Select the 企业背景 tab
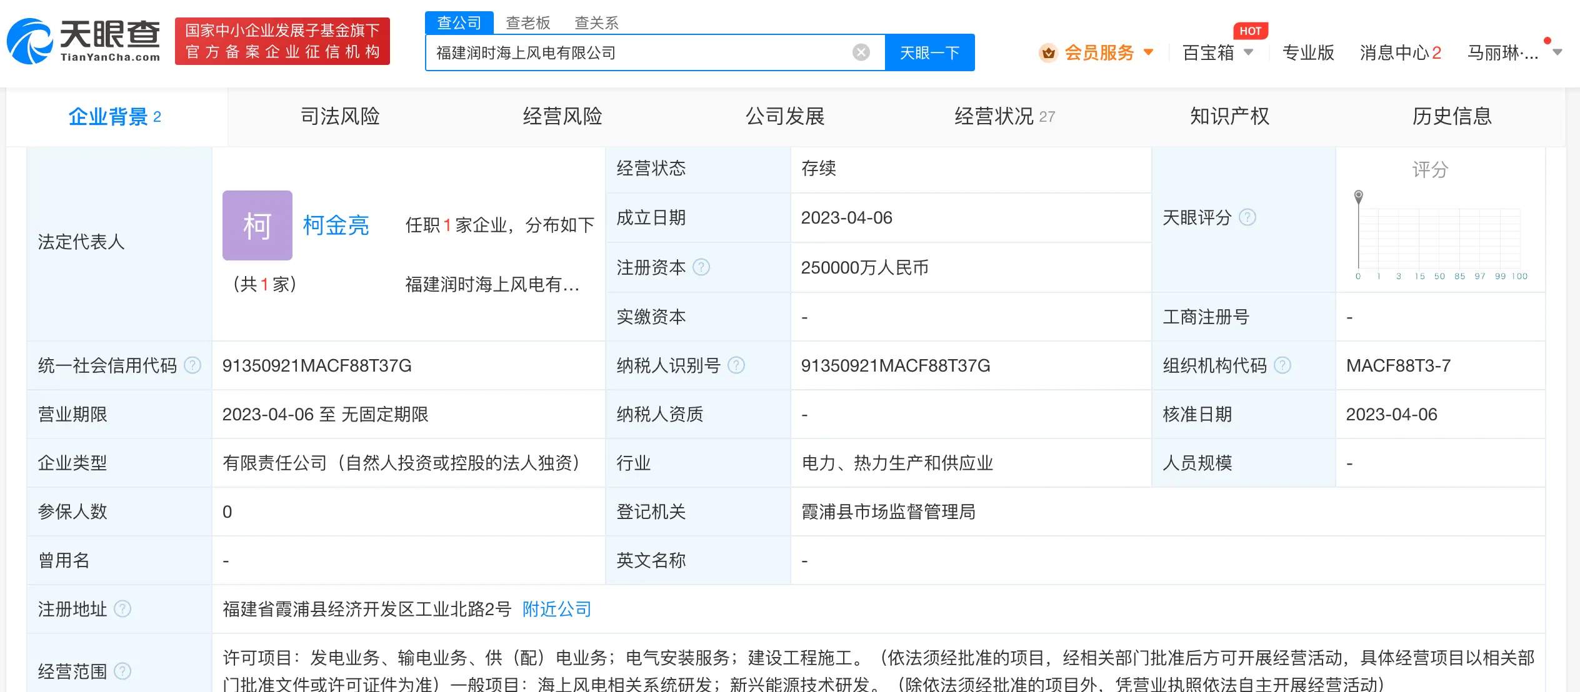 point(116,117)
